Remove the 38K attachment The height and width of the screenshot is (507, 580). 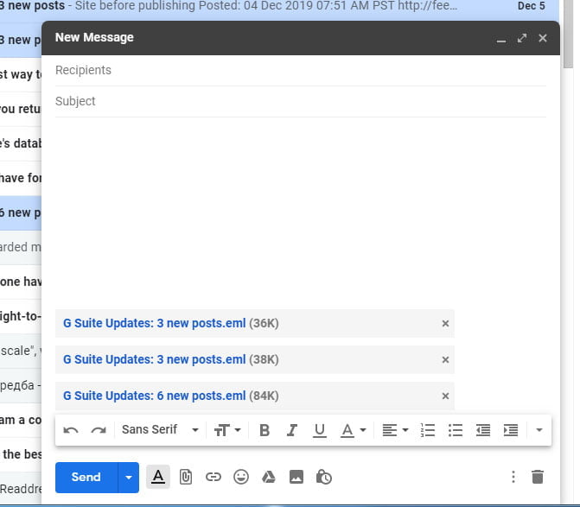[x=445, y=360]
